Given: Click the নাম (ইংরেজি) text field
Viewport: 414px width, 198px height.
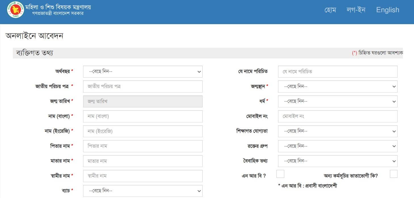Looking at the screenshot, I should click(143, 131).
